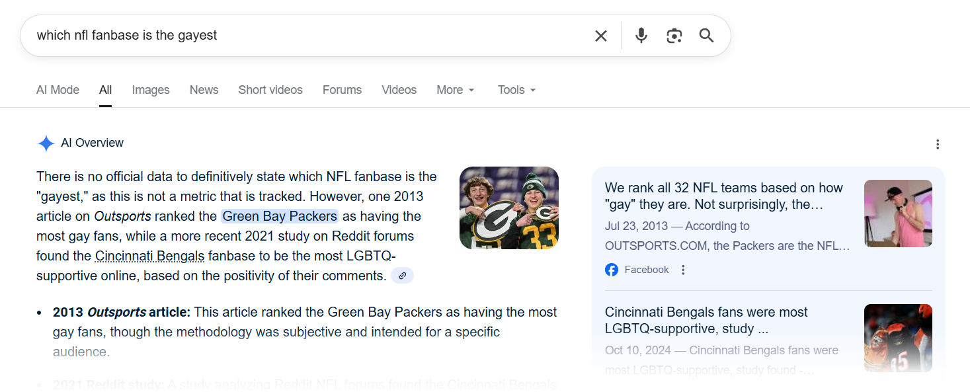Open 'We rank all 32 NFL teams' result

click(724, 196)
